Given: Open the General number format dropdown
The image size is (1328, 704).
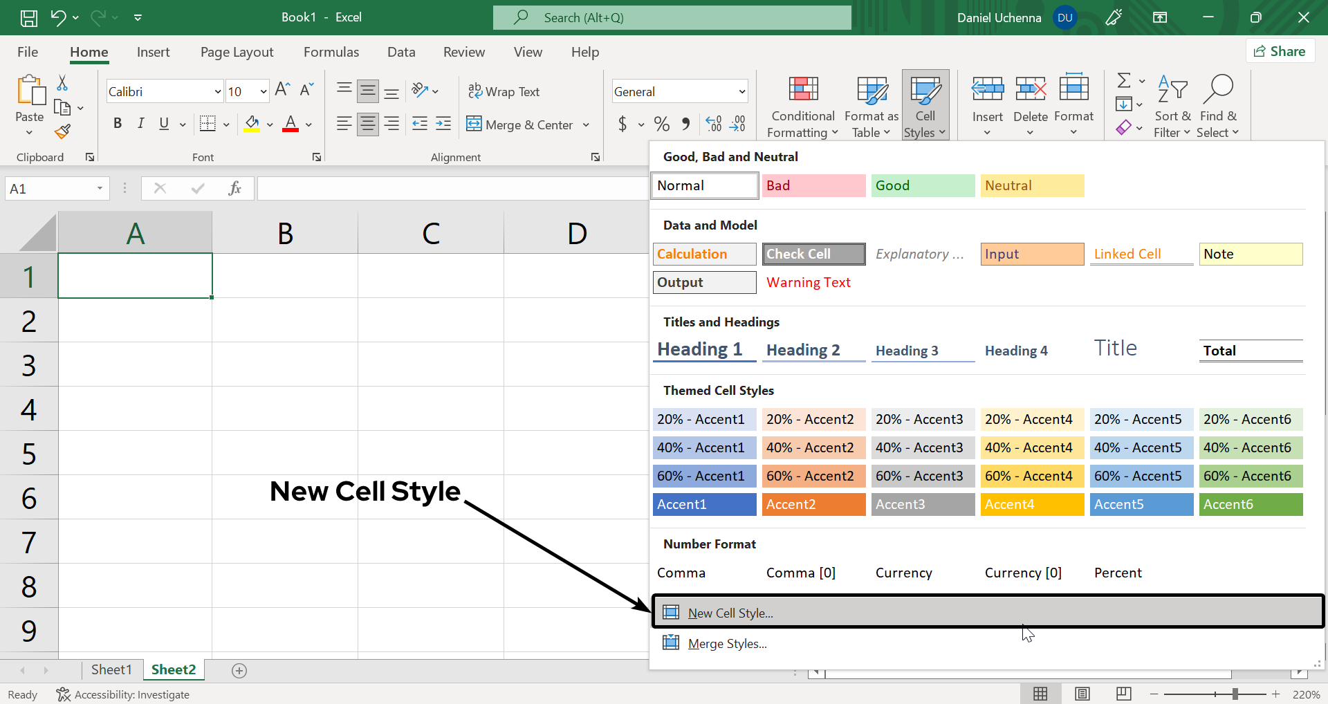Looking at the screenshot, I should (741, 91).
